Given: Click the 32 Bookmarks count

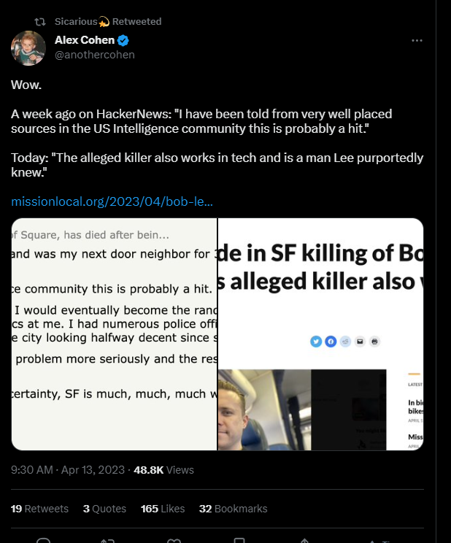Looking at the screenshot, I should [x=233, y=509].
